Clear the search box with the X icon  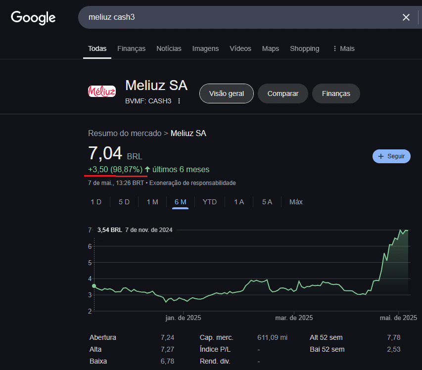click(x=406, y=17)
